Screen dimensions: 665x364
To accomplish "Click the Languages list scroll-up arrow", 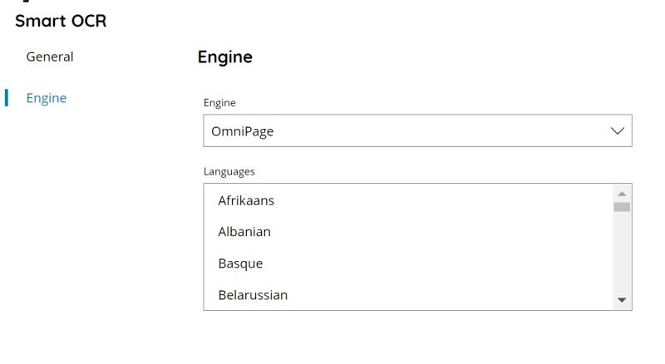I will (x=622, y=193).
